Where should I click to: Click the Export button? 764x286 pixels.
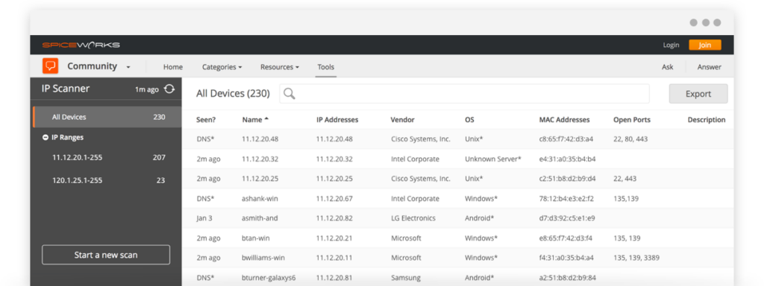[698, 94]
